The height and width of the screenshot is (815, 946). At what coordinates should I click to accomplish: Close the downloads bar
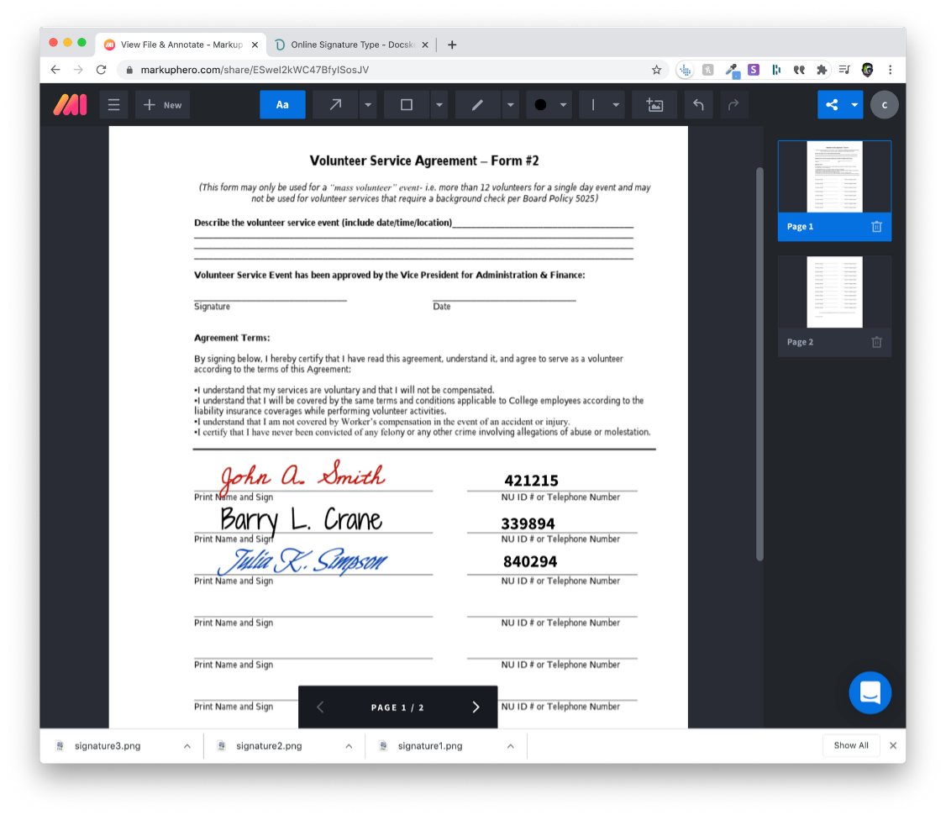[x=893, y=745]
